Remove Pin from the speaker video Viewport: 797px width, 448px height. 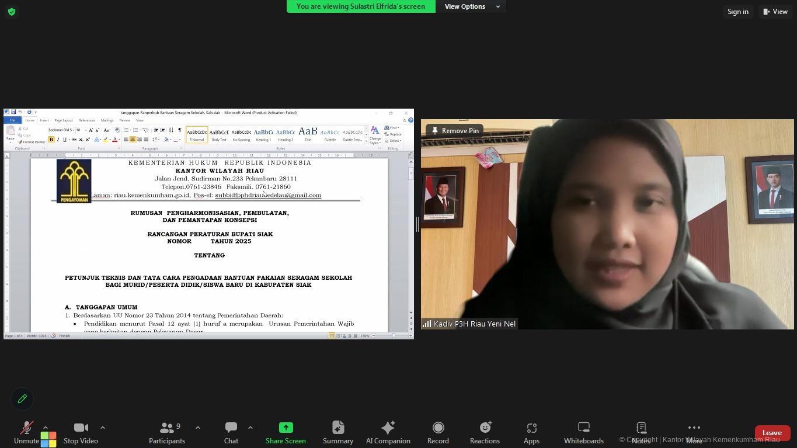454,131
